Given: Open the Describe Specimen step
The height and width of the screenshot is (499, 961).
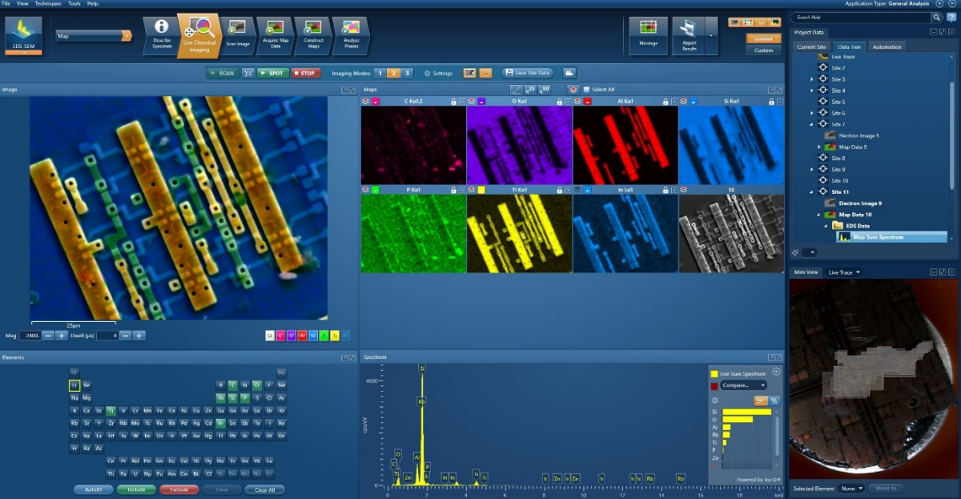Looking at the screenshot, I should click(x=162, y=36).
